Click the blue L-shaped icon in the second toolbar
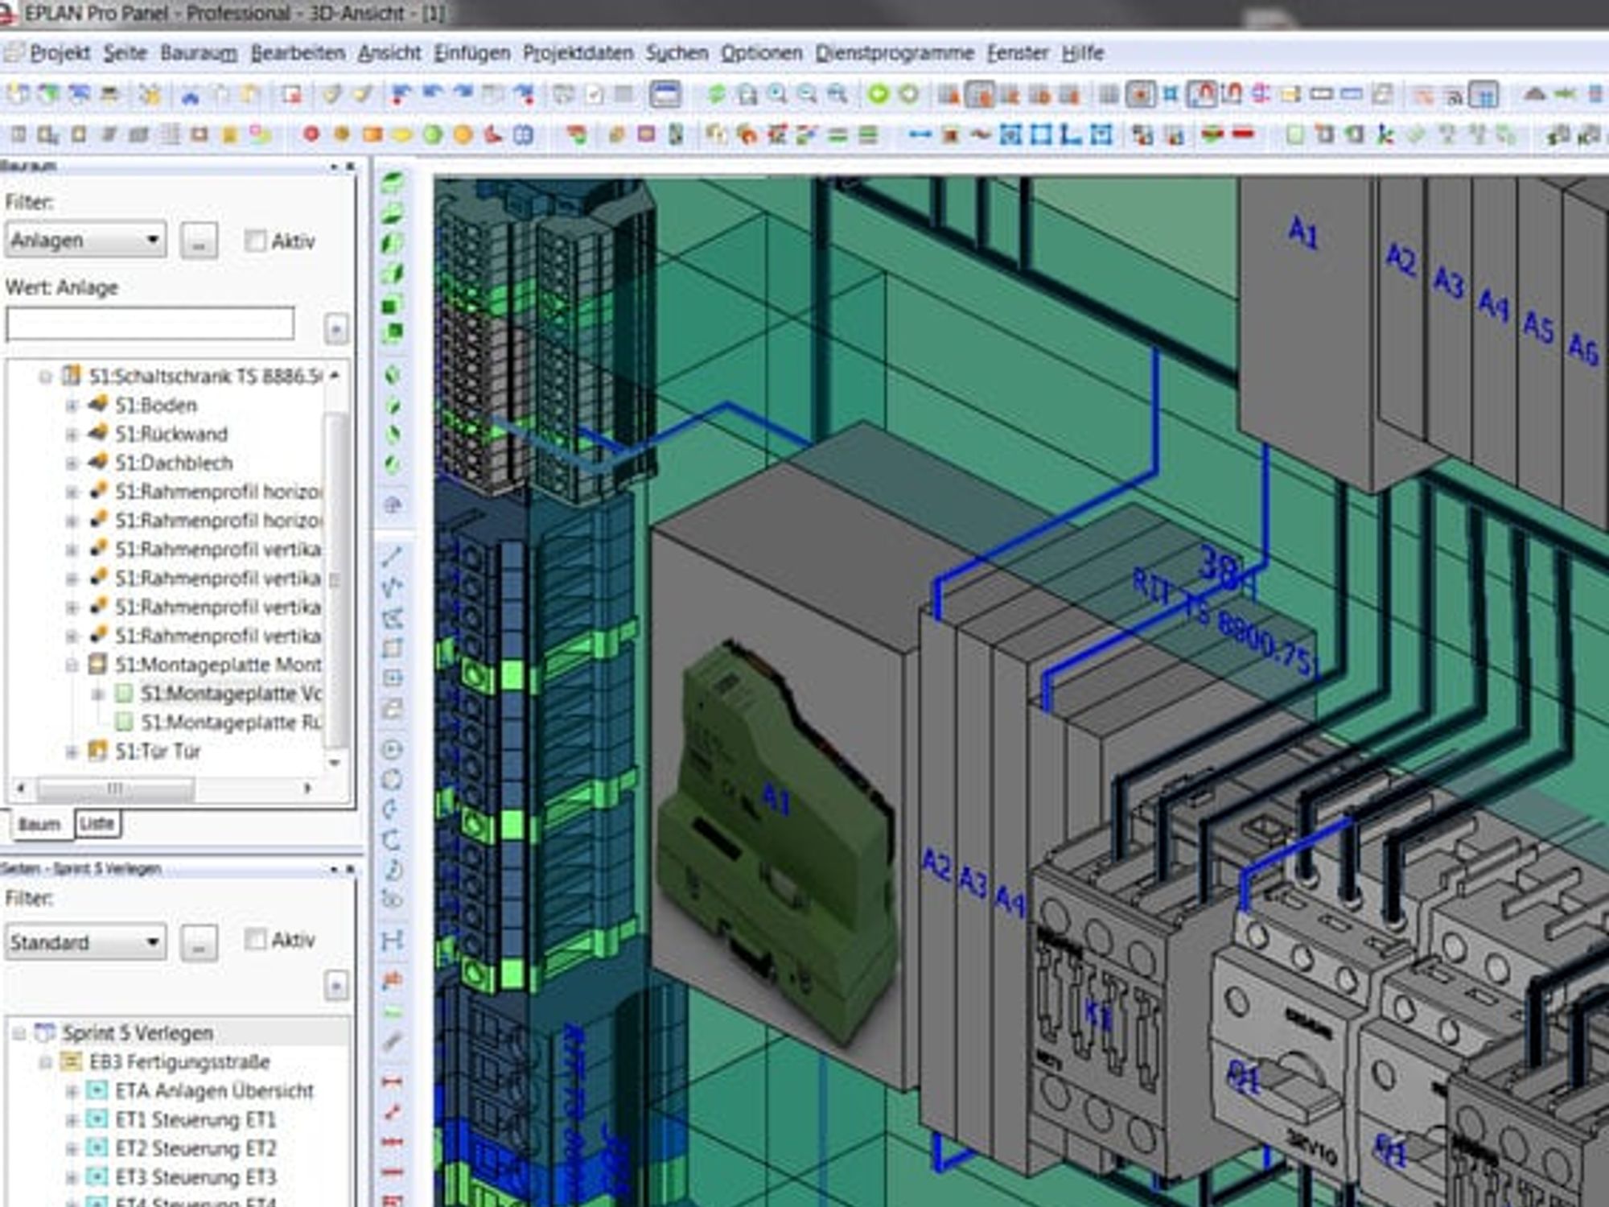This screenshot has width=1609, height=1207. click(1071, 134)
